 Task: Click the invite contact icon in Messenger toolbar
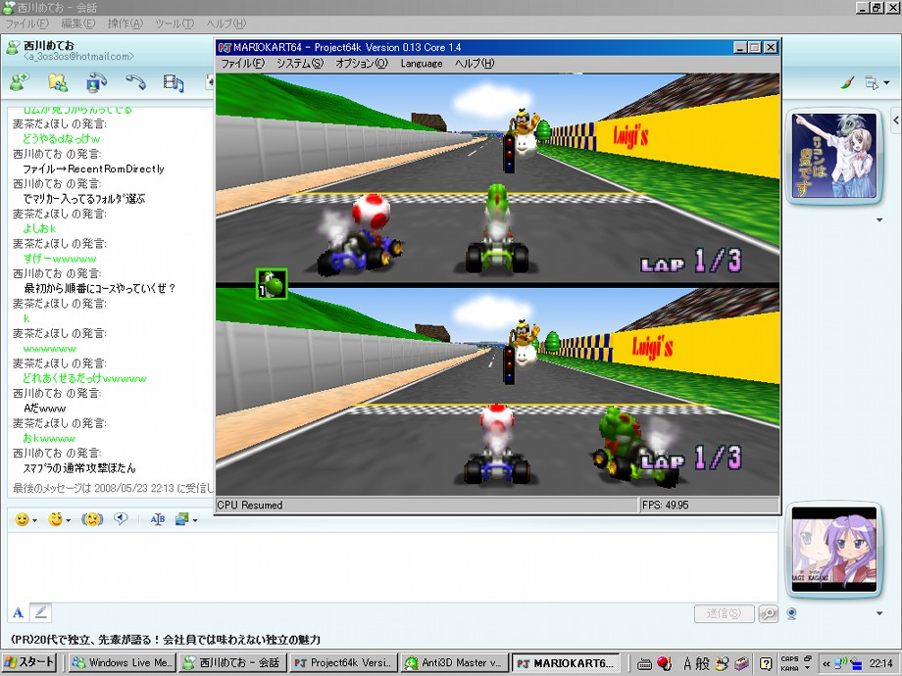19,82
